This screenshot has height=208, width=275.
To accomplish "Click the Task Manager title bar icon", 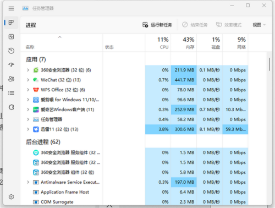I will pyautogui.click(x=25, y=8).
